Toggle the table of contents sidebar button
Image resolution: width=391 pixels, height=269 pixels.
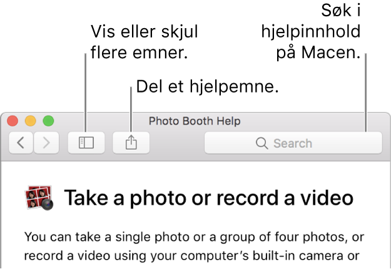click(86, 143)
